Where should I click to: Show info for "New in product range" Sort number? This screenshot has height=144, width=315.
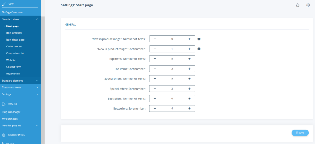(199, 49)
